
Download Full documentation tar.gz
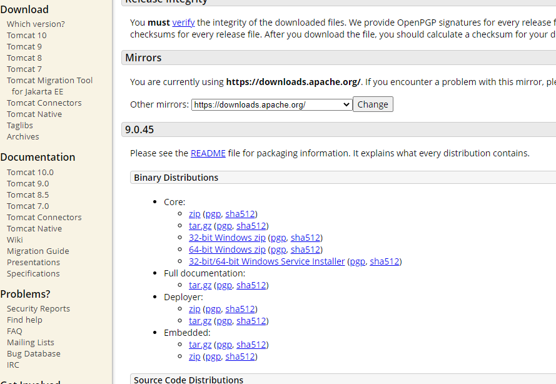(x=200, y=285)
